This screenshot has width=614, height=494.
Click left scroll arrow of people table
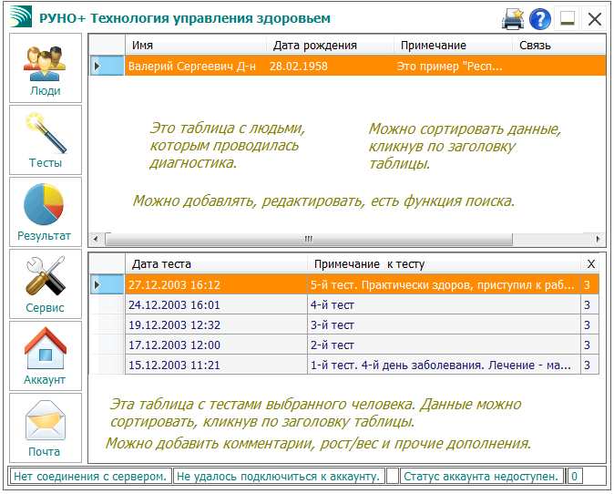[x=96, y=239]
